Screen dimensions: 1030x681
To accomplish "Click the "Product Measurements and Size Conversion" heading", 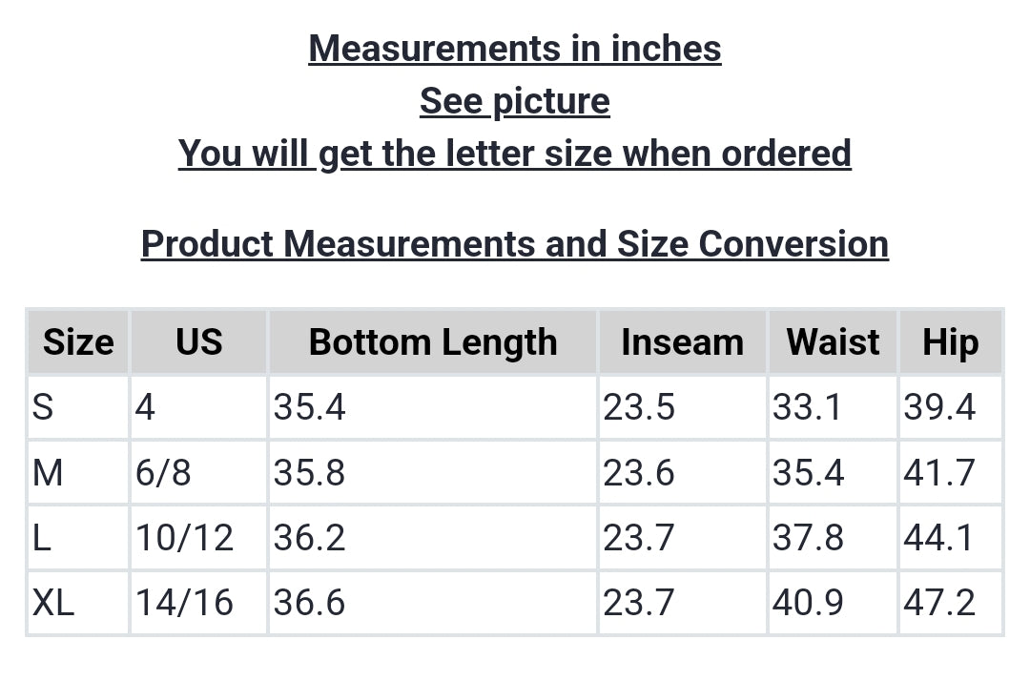I will [x=515, y=244].
